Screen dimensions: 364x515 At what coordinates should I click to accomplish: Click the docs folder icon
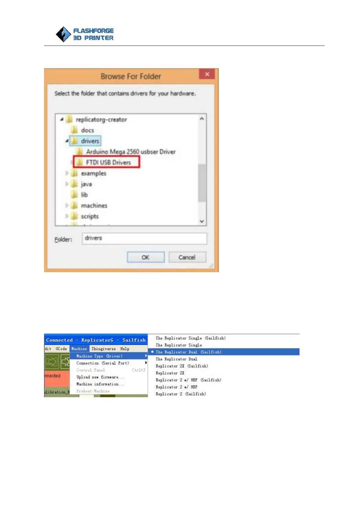pyautogui.click(x=74, y=130)
